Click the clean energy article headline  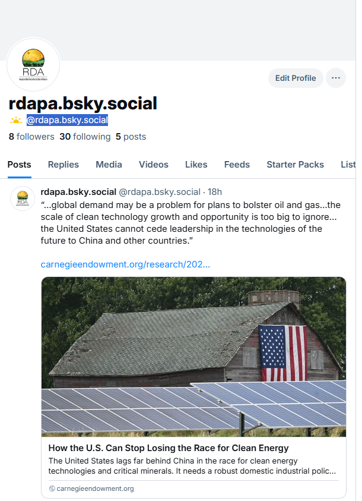[169, 448]
